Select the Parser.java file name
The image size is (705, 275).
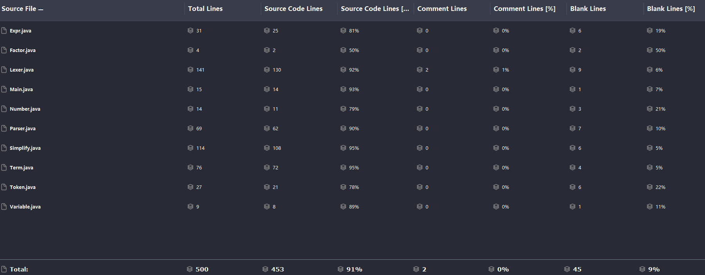23,129
